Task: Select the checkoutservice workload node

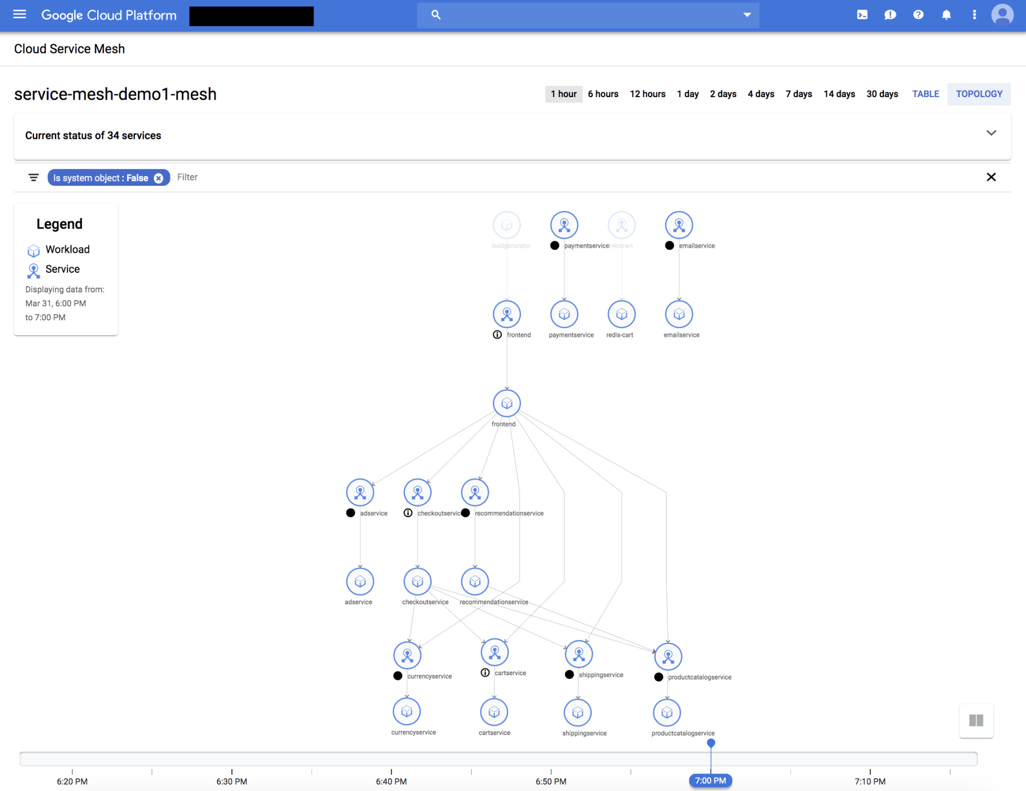Action: [417, 581]
